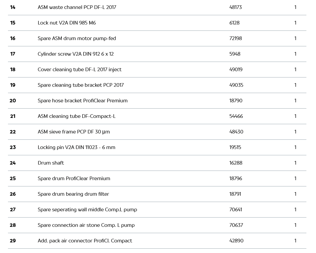Screen dimensions: 316x253
Task: Select article number 49035
Action: (236, 85)
